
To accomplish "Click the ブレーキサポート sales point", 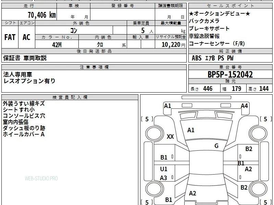I will pos(209,28).
